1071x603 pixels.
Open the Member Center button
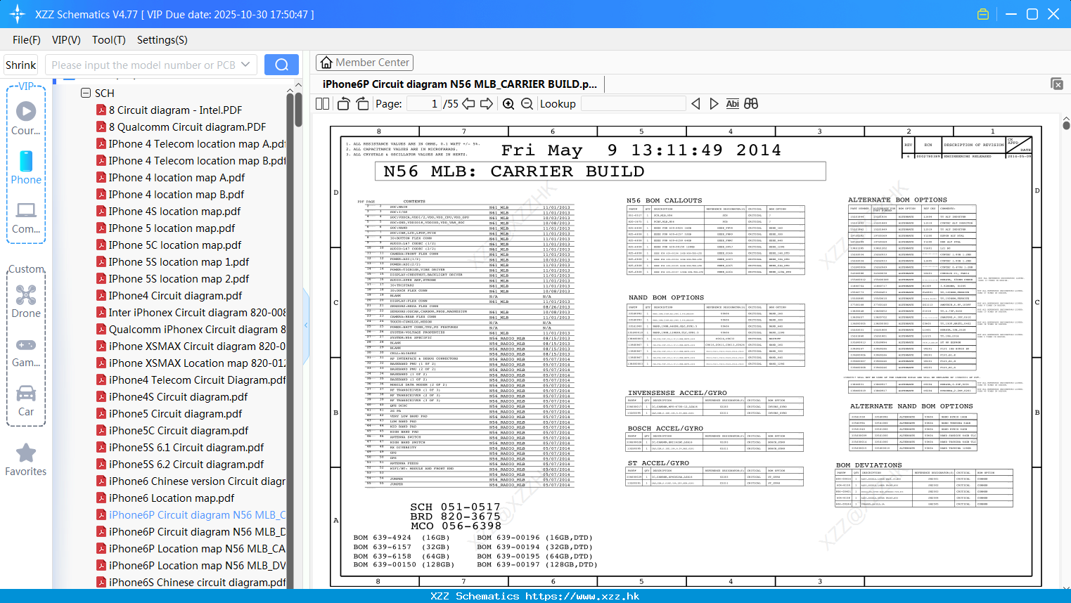[364, 63]
